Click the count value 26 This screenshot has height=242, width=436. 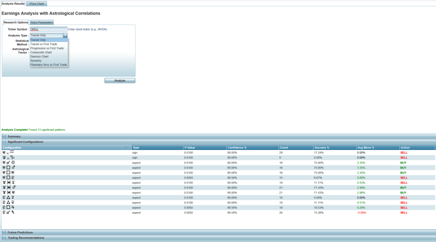[281, 213]
